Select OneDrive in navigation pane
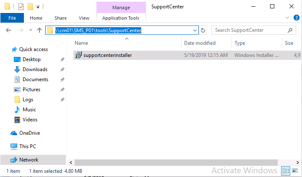Viewport: 302px width, 177px height. [x=29, y=133]
